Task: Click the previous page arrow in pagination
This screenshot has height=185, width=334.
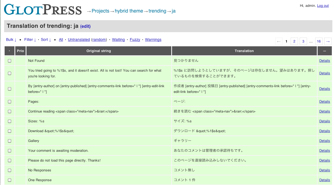Action: coord(279,41)
